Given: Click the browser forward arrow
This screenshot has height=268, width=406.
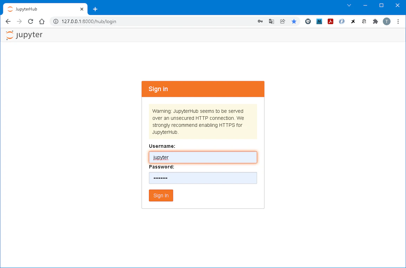Looking at the screenshot, I should 19,21.
